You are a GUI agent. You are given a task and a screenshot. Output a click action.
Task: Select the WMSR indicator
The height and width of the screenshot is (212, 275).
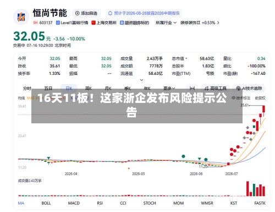pos(207,203)
